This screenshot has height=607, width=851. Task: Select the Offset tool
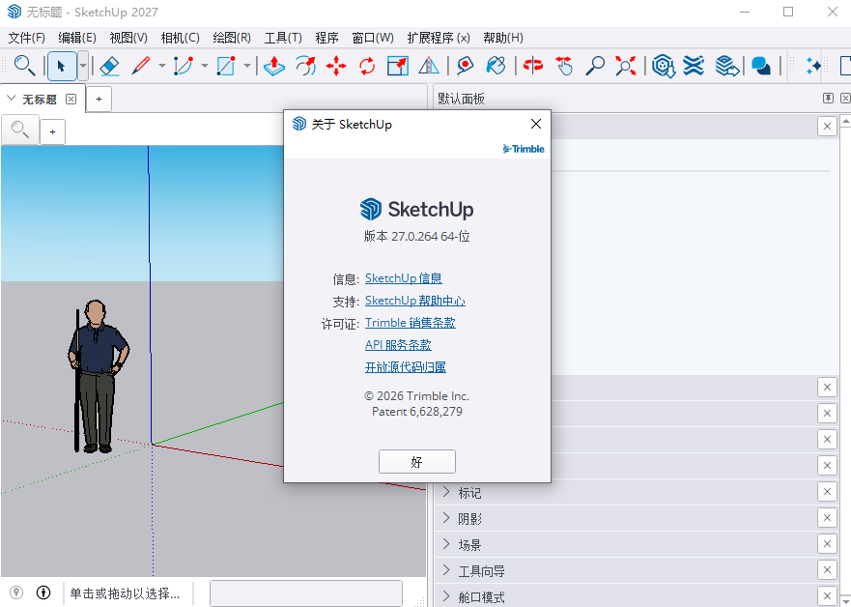305,67
